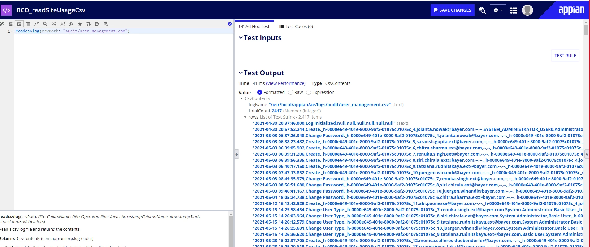
Task: Switch to the Test Cases (0) tab
Action: coord(296,27)
